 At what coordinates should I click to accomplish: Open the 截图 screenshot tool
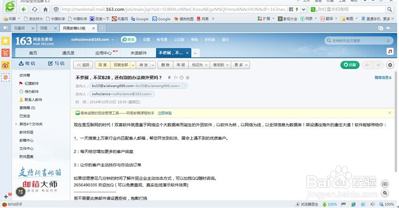pyautogui.click(x=349, y=19)
